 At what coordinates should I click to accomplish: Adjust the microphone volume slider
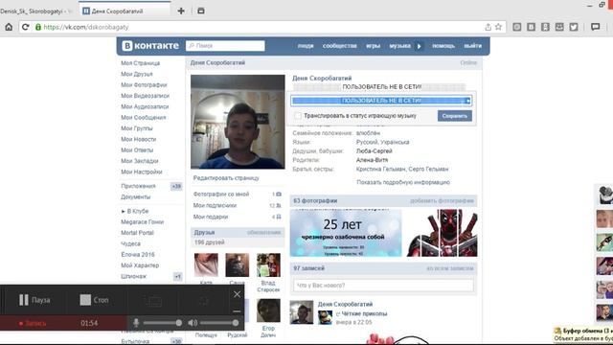click(163, 323)
